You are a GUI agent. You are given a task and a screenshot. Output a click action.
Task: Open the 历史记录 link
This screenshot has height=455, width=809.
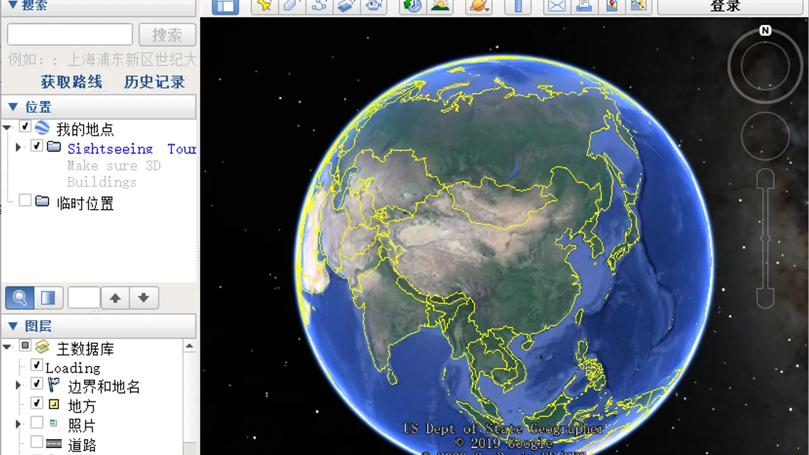tap(154, 82)
